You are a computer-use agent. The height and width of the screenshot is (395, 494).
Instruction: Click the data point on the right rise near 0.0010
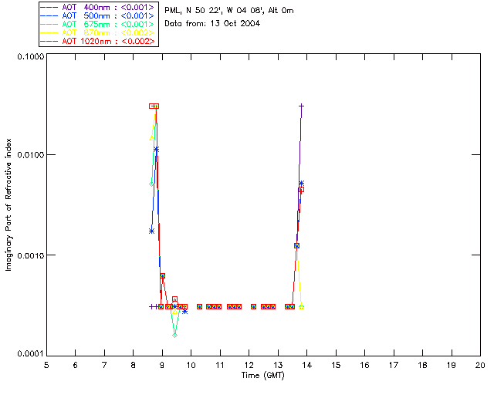(x=296, y=245)
